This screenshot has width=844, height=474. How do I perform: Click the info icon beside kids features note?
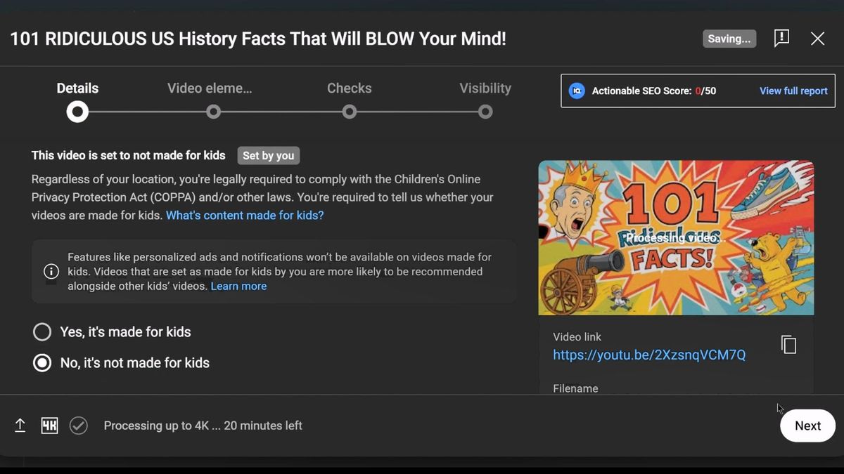pos(51,271)
